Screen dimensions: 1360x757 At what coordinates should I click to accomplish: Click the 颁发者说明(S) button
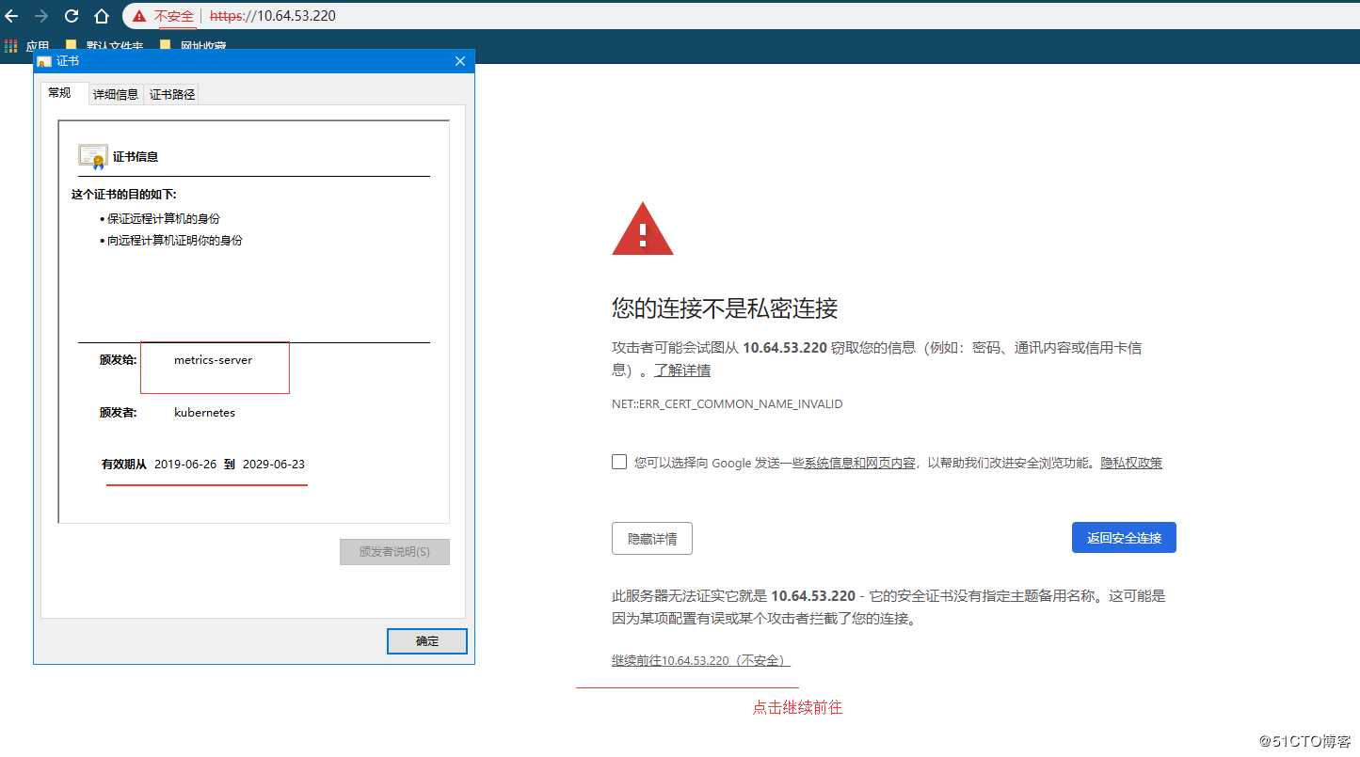click(394, 552)
